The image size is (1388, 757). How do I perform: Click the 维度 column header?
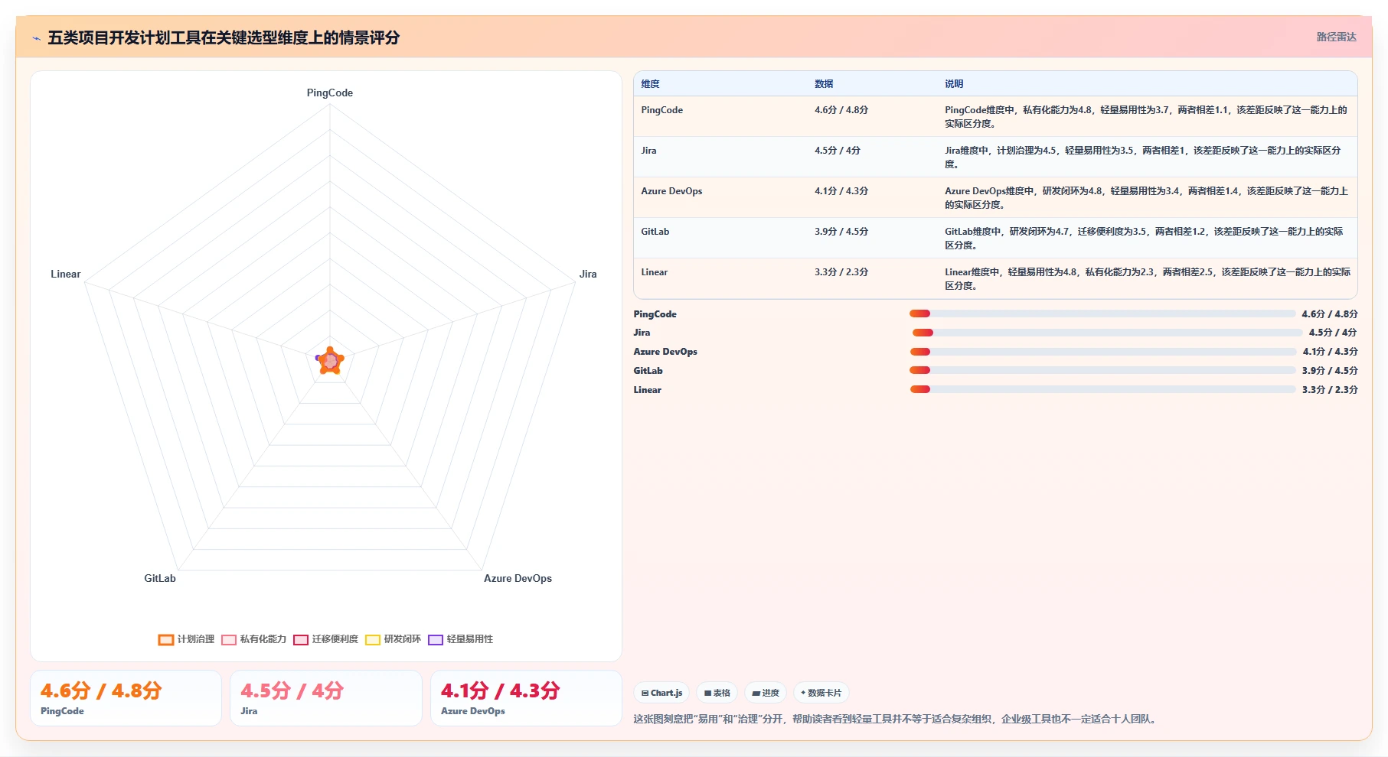coord(650,84)
